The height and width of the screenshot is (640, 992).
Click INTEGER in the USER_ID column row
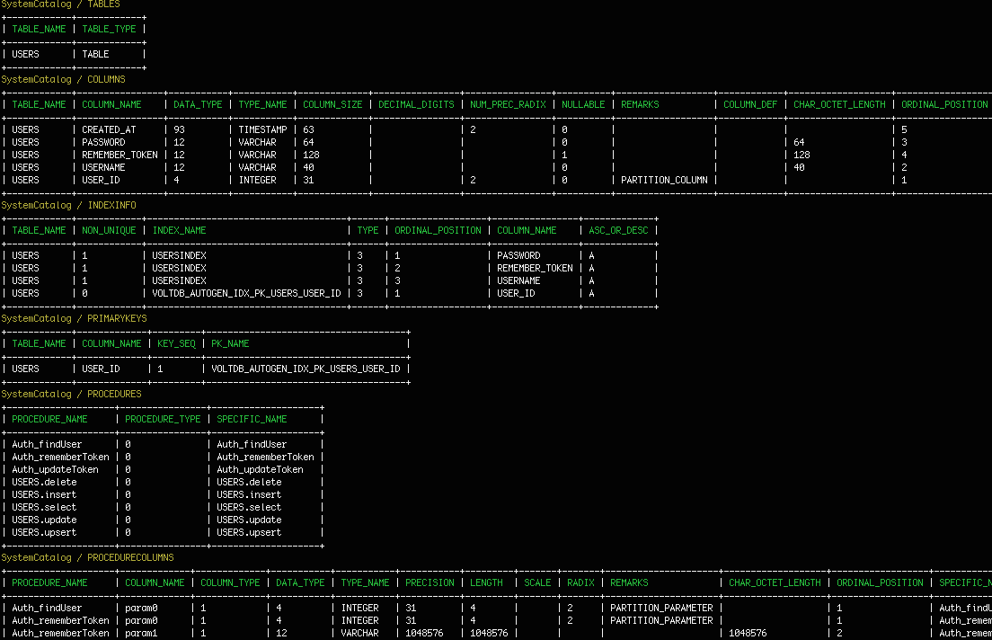click(258, 181)
